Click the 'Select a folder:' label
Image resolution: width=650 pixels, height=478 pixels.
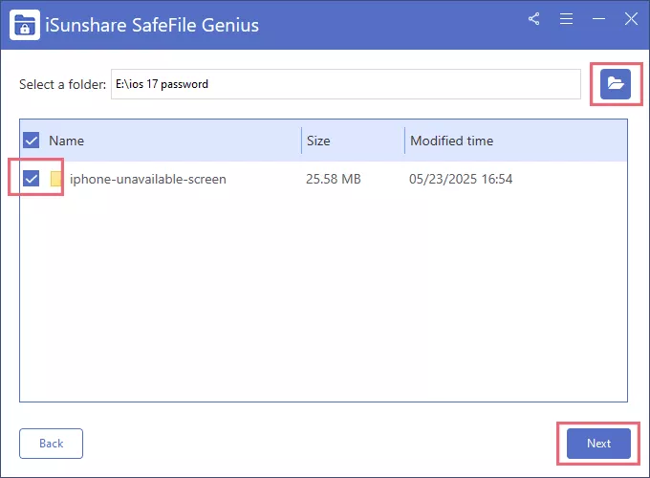(62, 84)
